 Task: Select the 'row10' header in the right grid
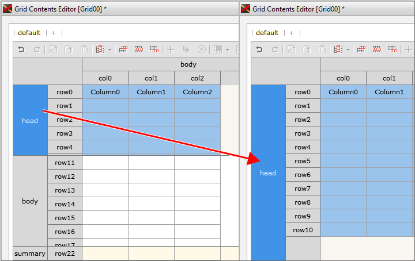(x=303, y=230)
